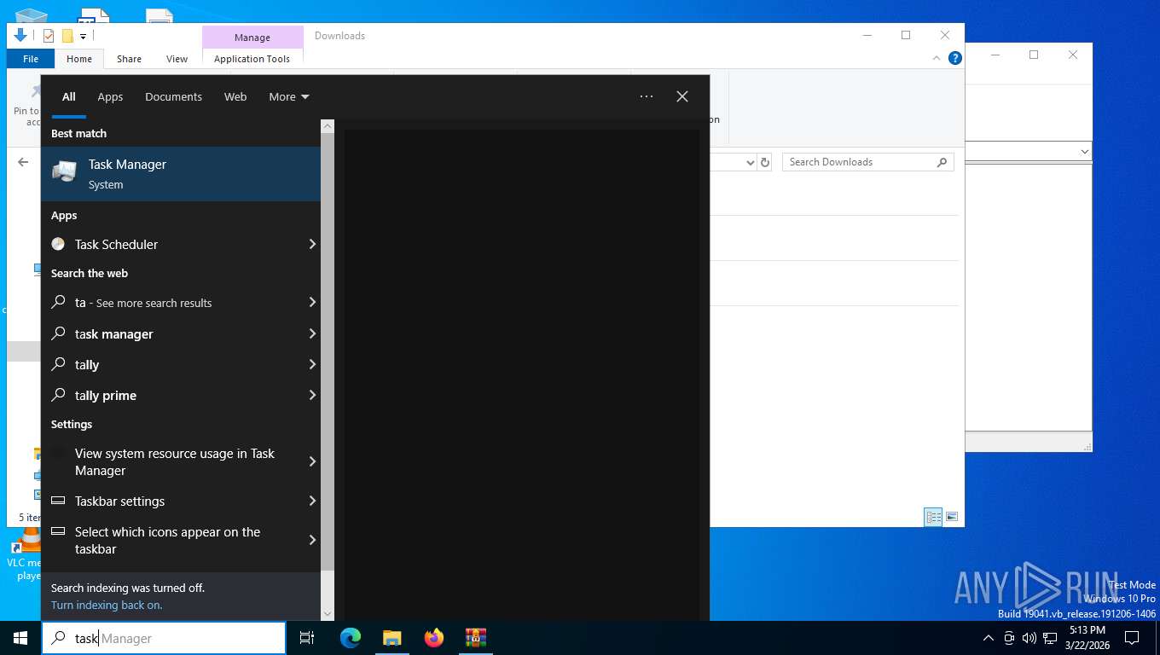The image size is (1160, 655).
Task: Customize Quick Access Toolbar dropdown
Action: coord(83,36)
